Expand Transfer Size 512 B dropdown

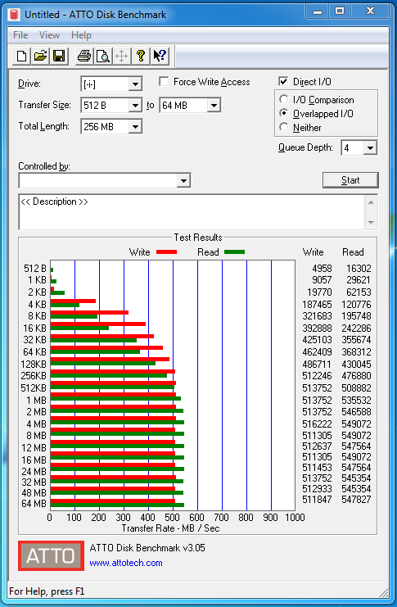pos(135,106)
